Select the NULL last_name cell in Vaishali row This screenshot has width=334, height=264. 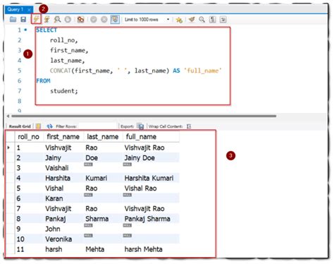103,168
